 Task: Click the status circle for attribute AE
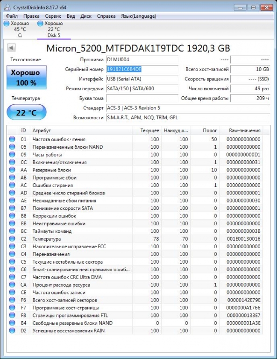(12, 201)
